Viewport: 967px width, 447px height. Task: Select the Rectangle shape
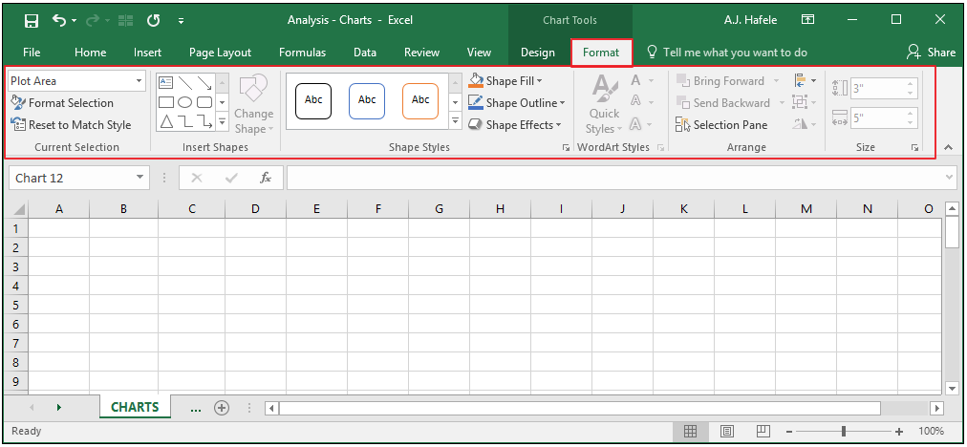coord(166,102)
